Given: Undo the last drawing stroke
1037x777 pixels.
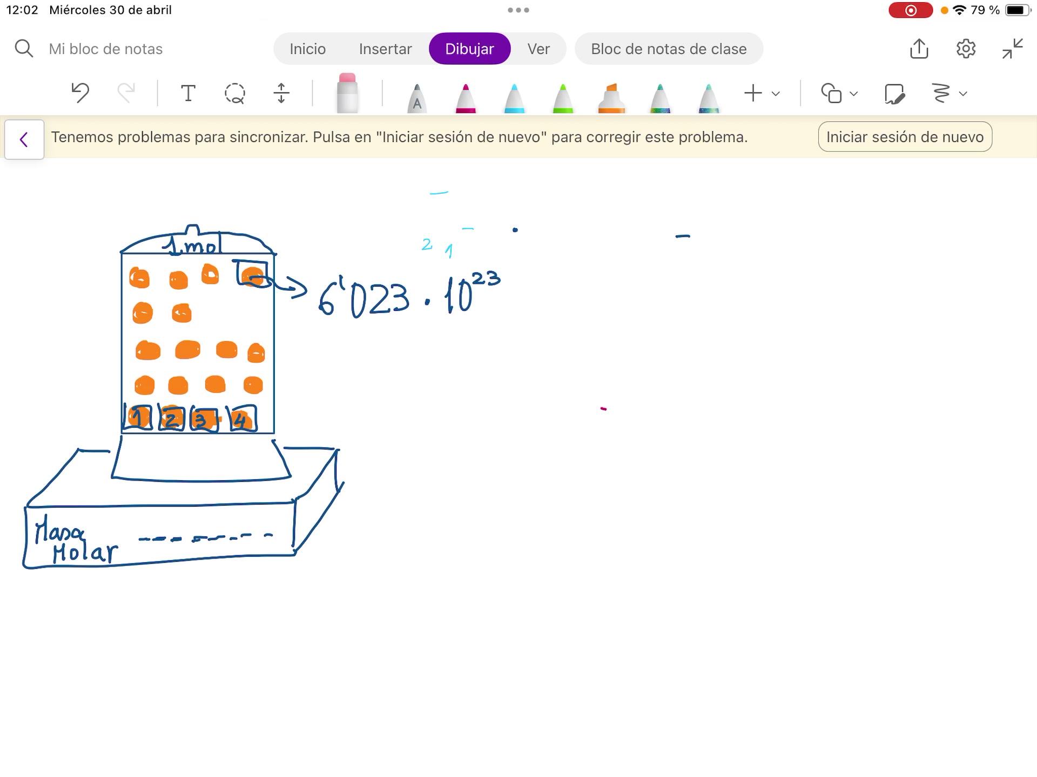Looking at the screenshot, I should (80, 93).
